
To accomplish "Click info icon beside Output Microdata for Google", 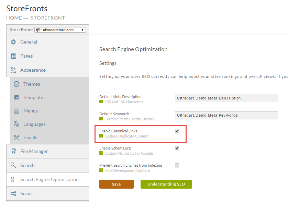I will coord(101,153).
